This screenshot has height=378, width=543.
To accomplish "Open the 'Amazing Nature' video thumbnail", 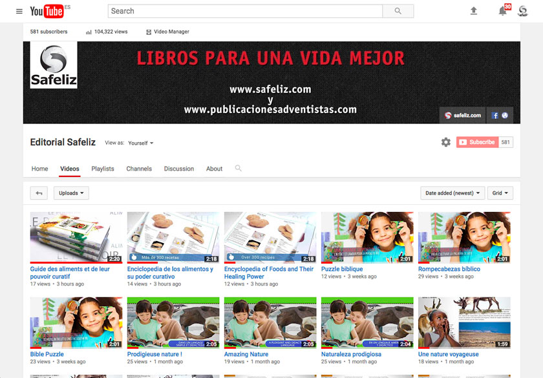I will [270, 322].
